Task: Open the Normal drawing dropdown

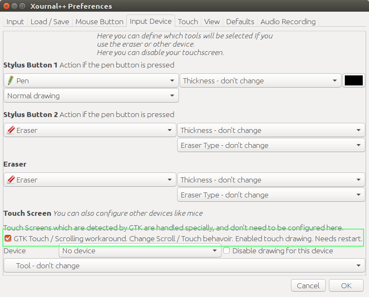Action: (91, 95)
